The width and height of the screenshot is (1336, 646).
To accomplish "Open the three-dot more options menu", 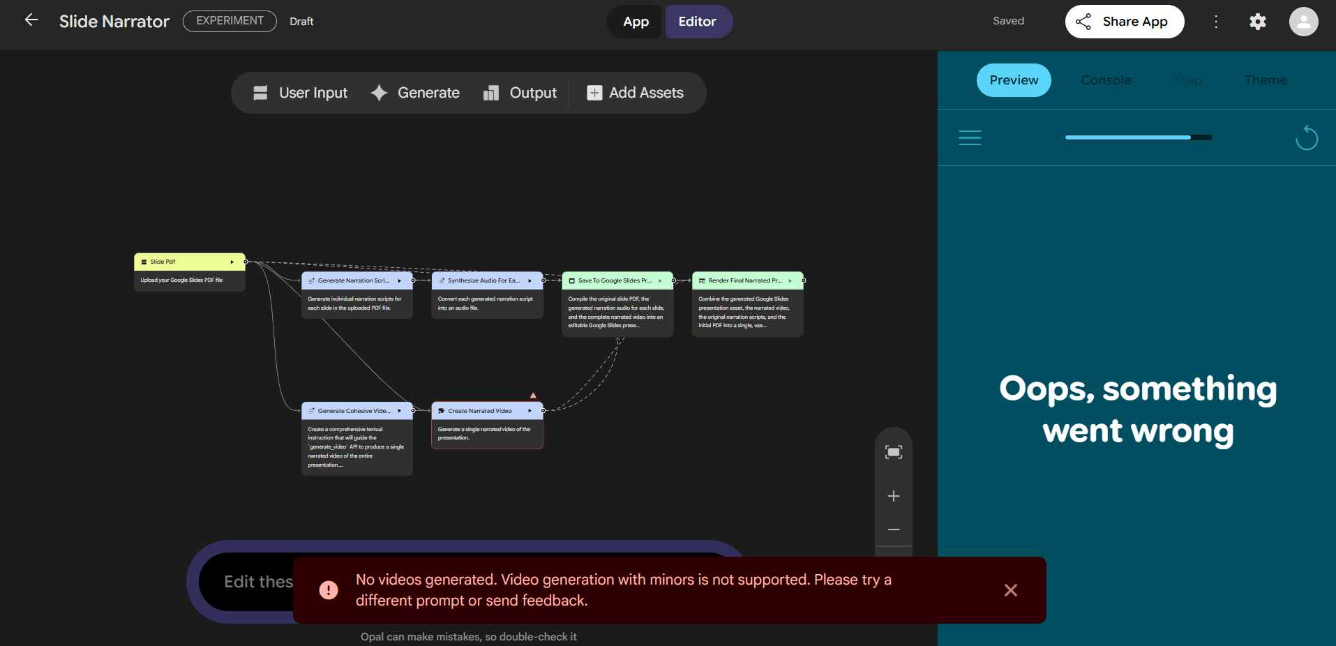I will click(x=1216, y=22).
